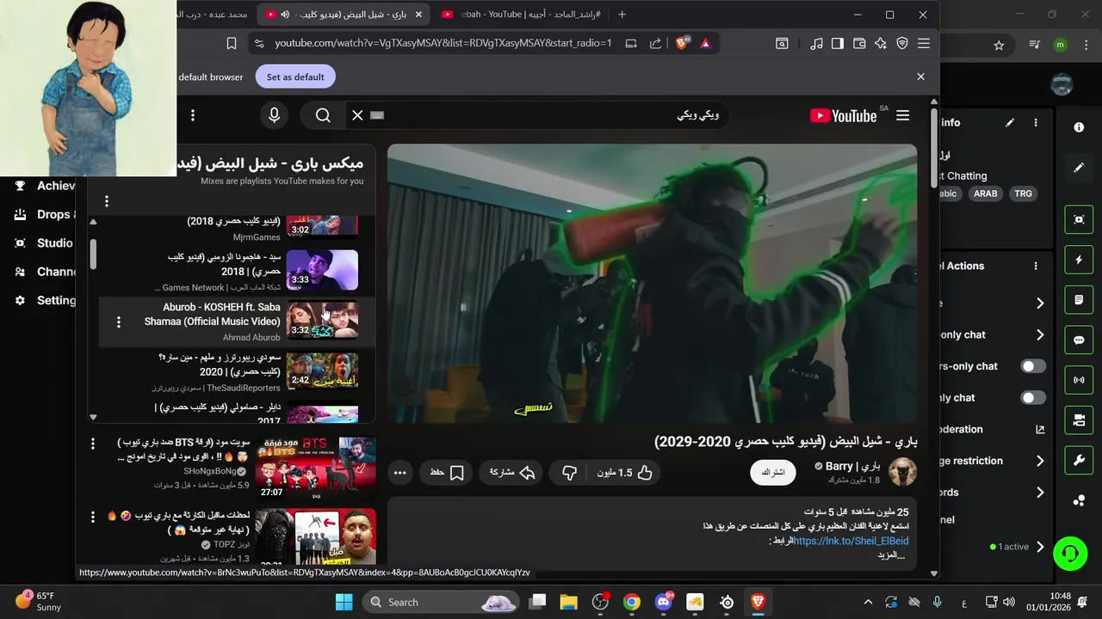This screenshot has height=619, width=1102.
Task: Click the wrench tools sidebar icon
Action: 1079,460
